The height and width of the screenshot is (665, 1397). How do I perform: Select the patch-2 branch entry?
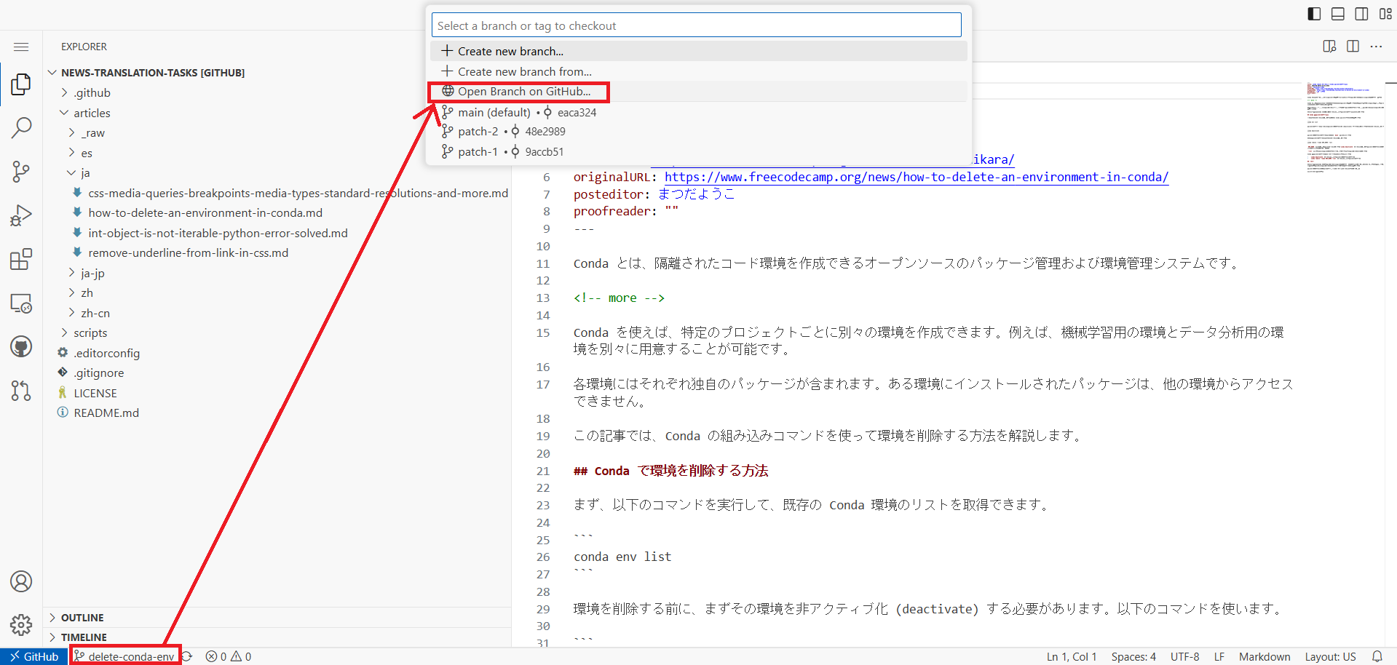pos(699,132)
